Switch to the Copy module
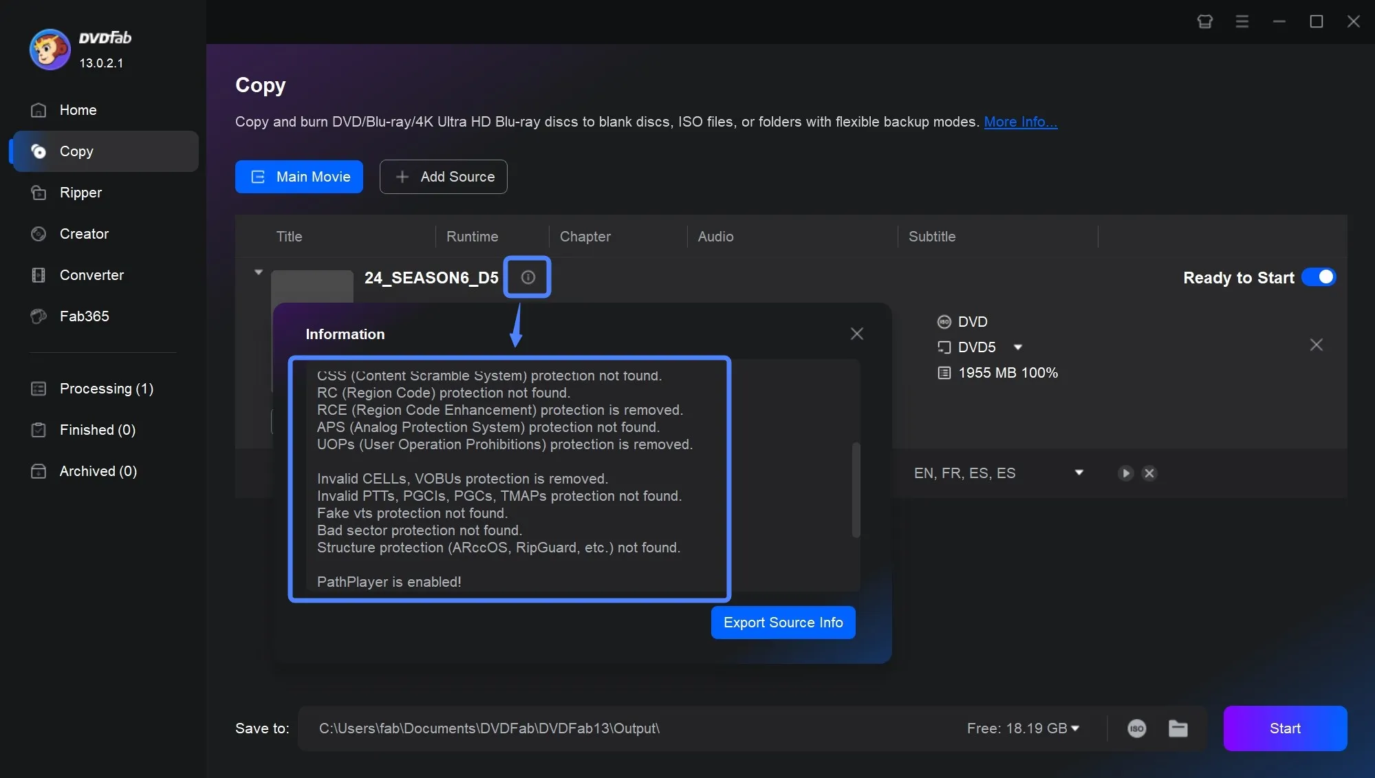 tap(77, 152)
